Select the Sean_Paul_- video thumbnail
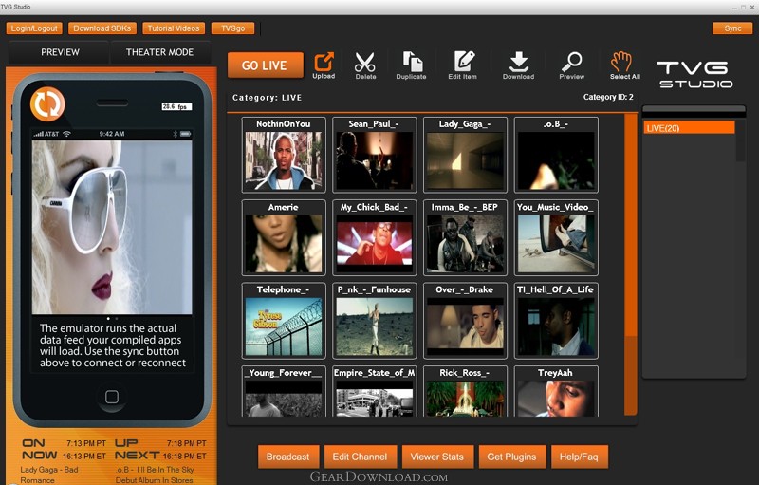 tap(374, 155)
